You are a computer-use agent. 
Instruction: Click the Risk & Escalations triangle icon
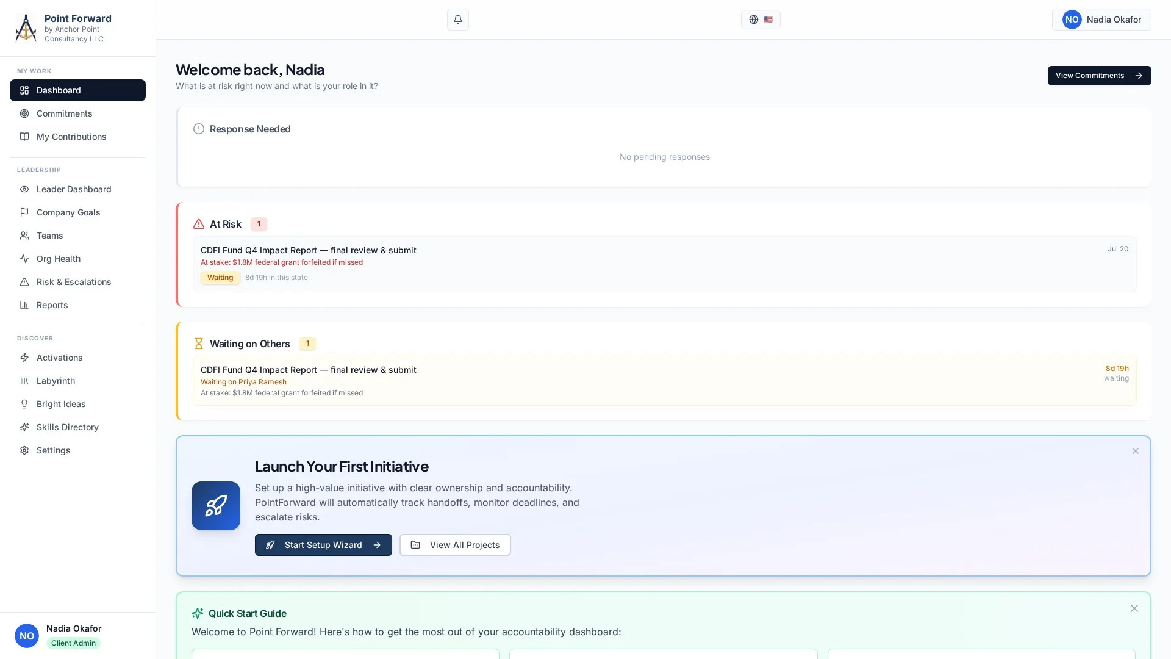coord(24,282)
